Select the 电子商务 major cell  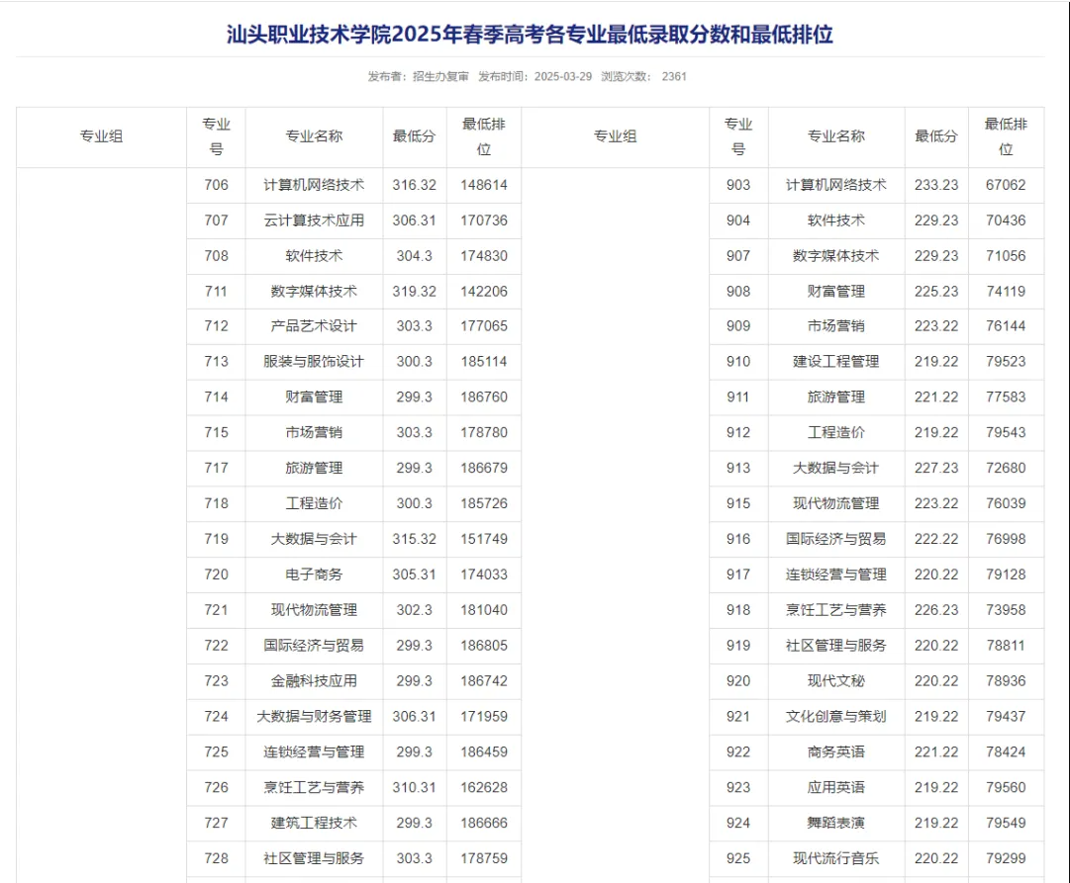point(314,574)
